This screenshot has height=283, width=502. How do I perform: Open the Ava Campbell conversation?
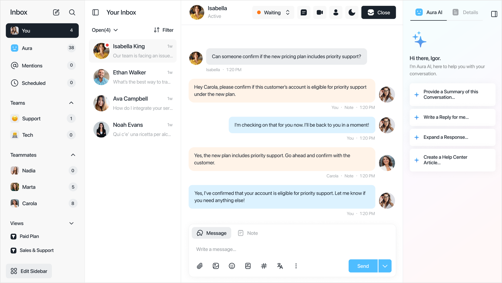133,103
